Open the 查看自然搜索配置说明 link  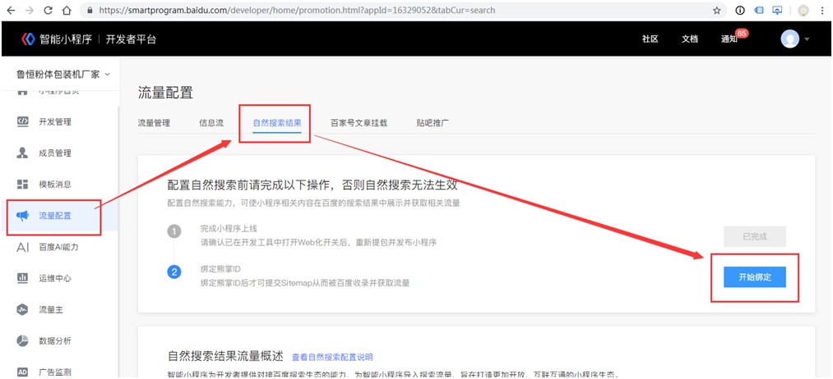(331, 357)
